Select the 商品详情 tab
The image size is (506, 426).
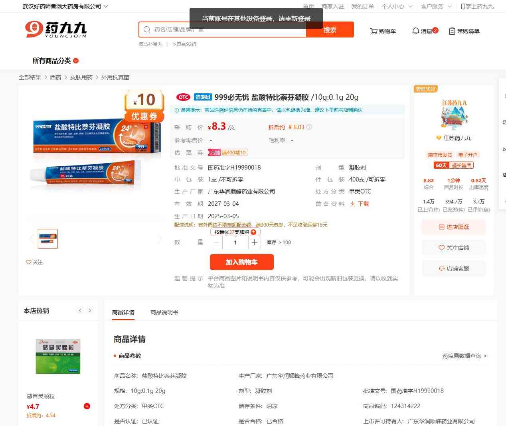coord(123,312)
